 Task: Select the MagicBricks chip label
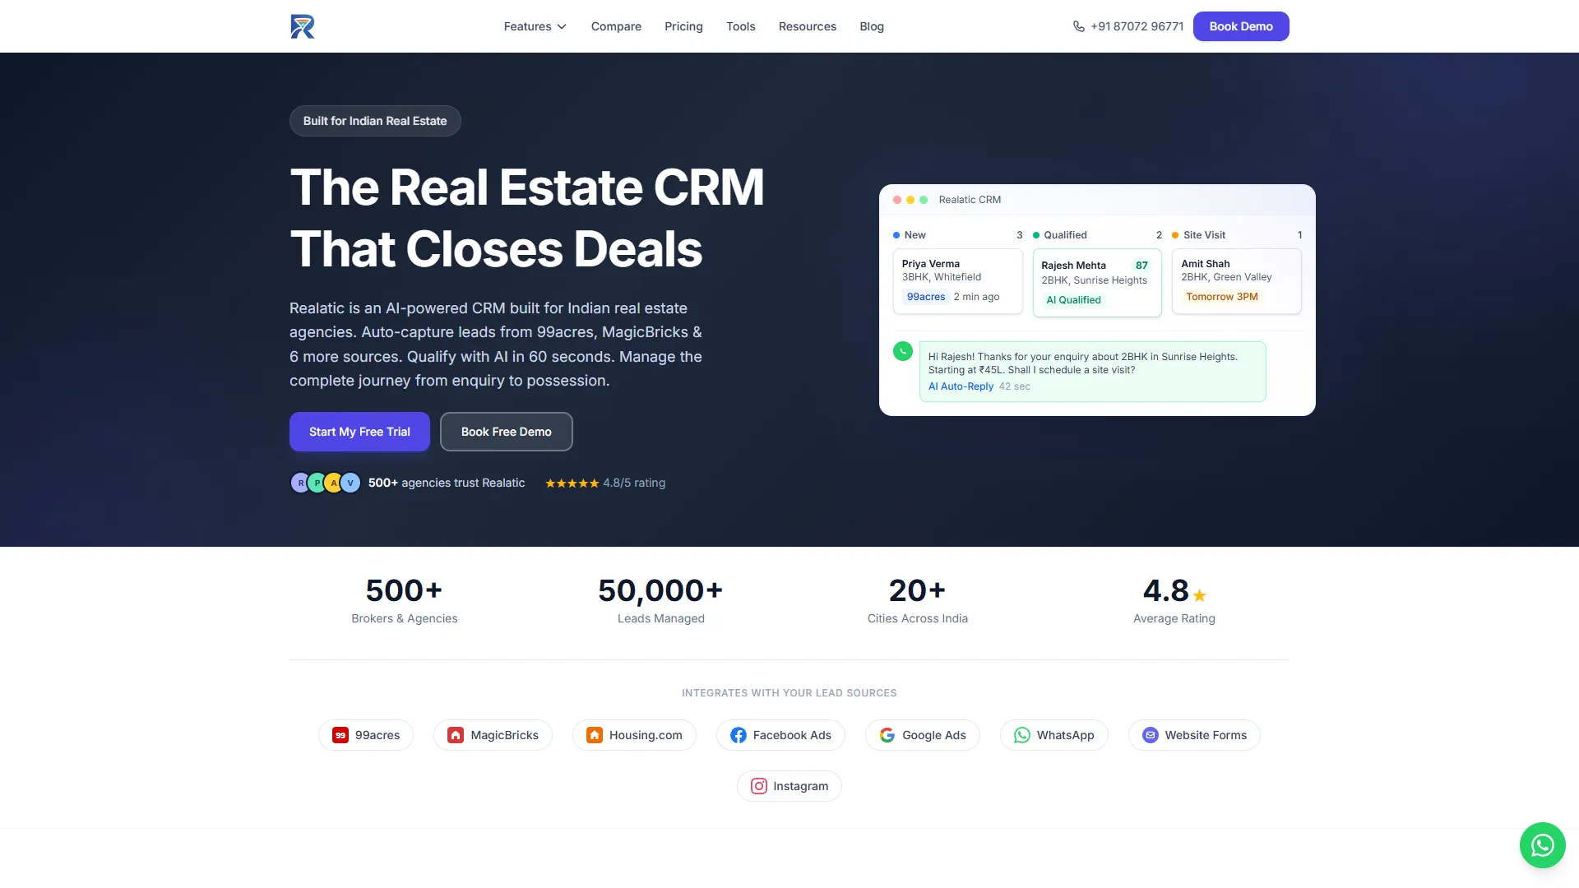[504, 735]
